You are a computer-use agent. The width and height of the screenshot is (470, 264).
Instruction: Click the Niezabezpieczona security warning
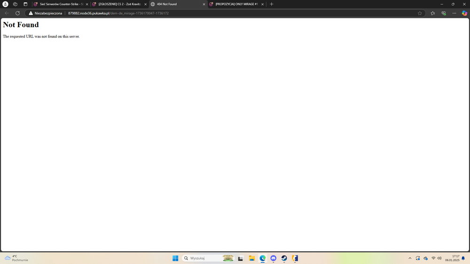tap(46, 13)
